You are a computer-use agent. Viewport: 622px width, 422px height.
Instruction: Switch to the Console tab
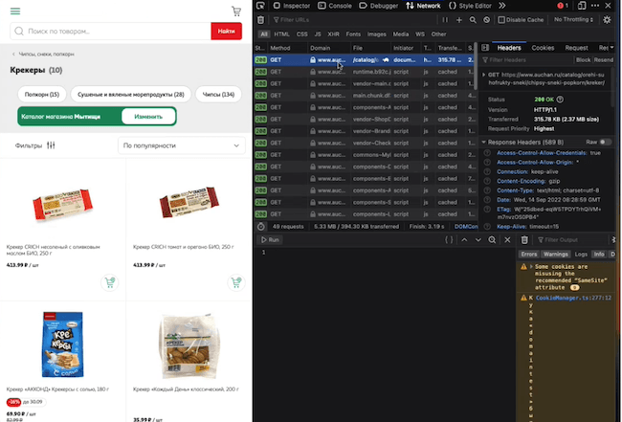(x=335, y=6)
